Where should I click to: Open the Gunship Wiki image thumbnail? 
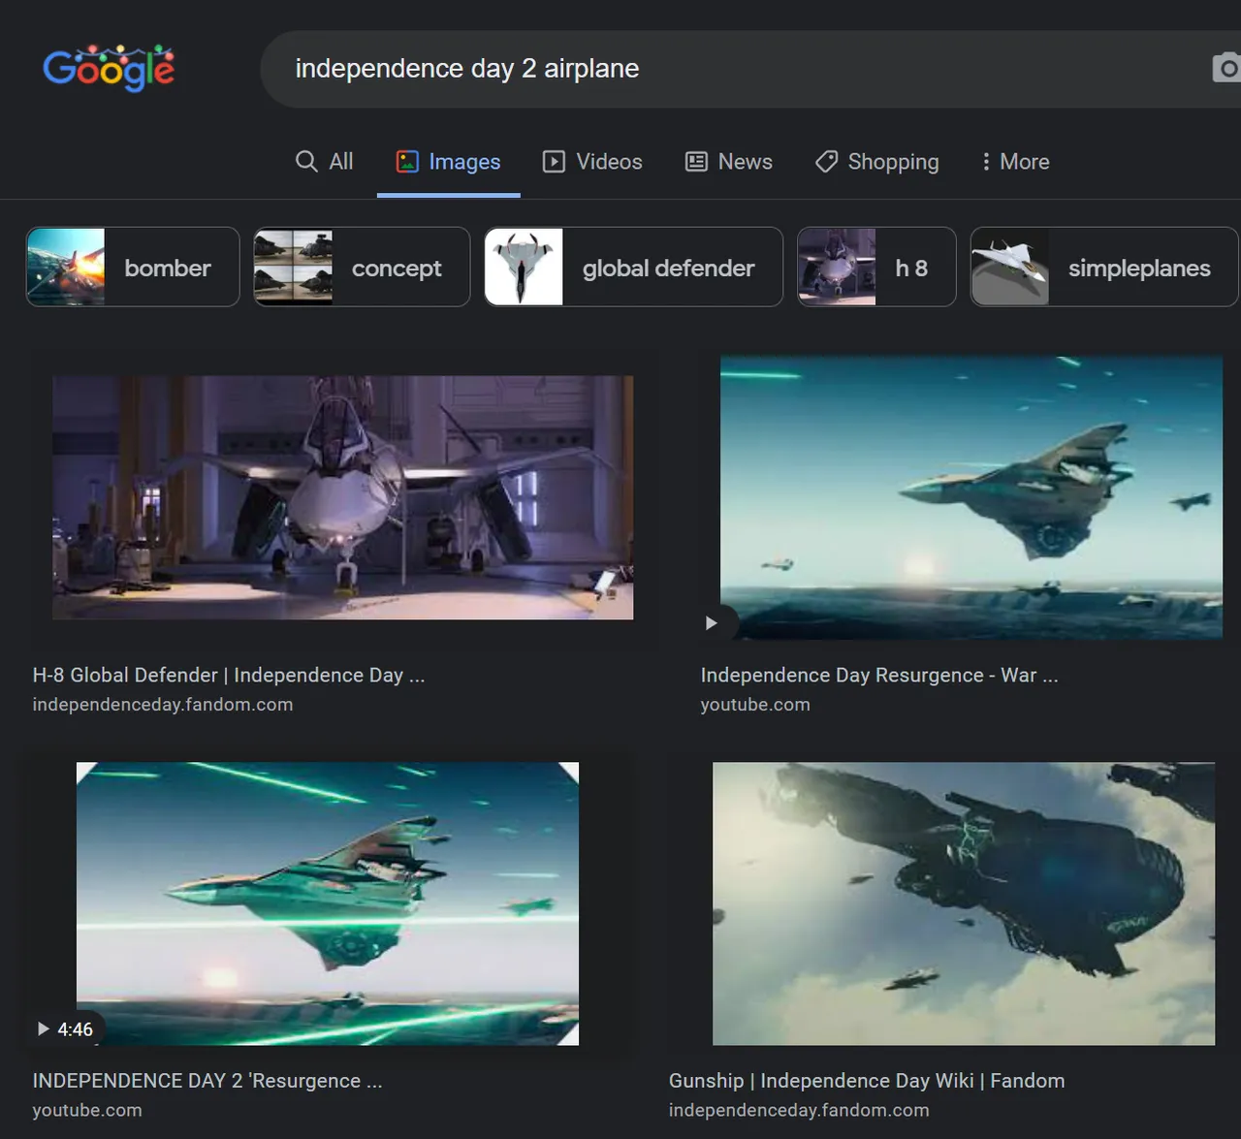(964, 903)
